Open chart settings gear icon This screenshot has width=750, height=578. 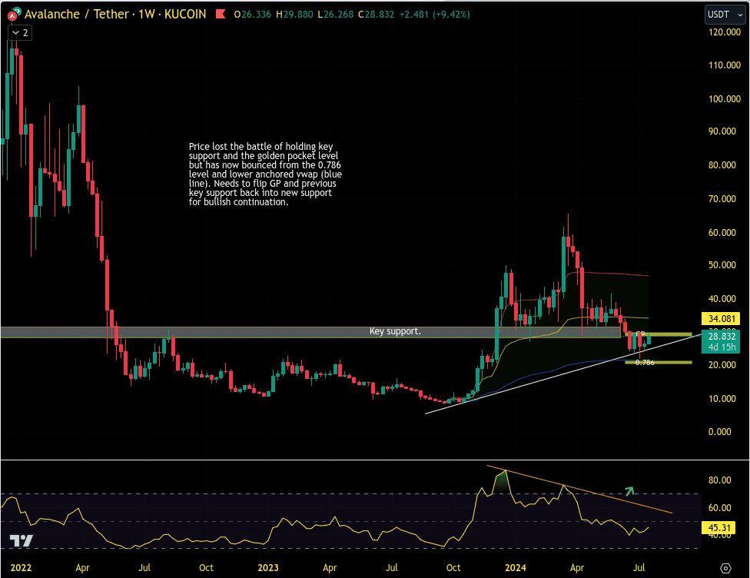coord(725,568)
